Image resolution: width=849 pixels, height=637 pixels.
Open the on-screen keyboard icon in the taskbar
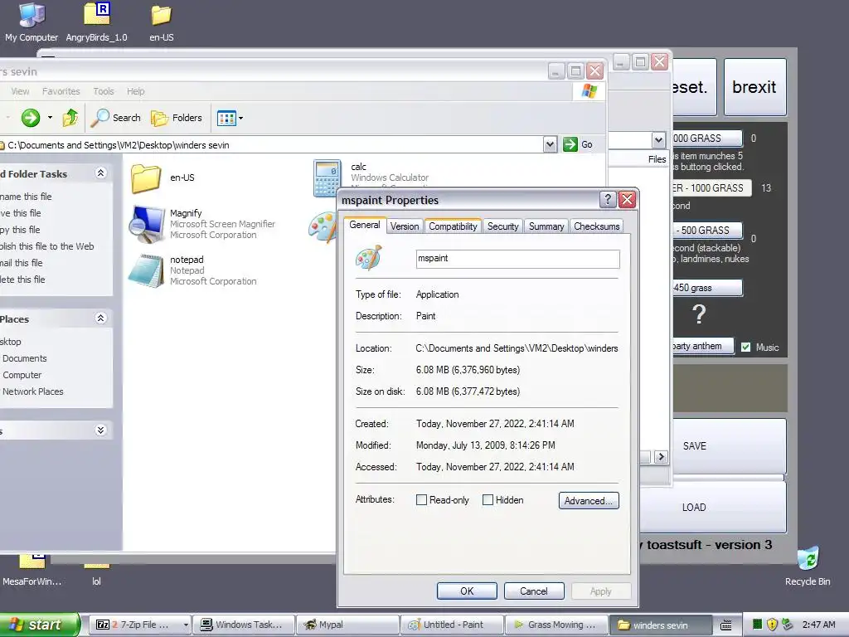click(726, 625)
